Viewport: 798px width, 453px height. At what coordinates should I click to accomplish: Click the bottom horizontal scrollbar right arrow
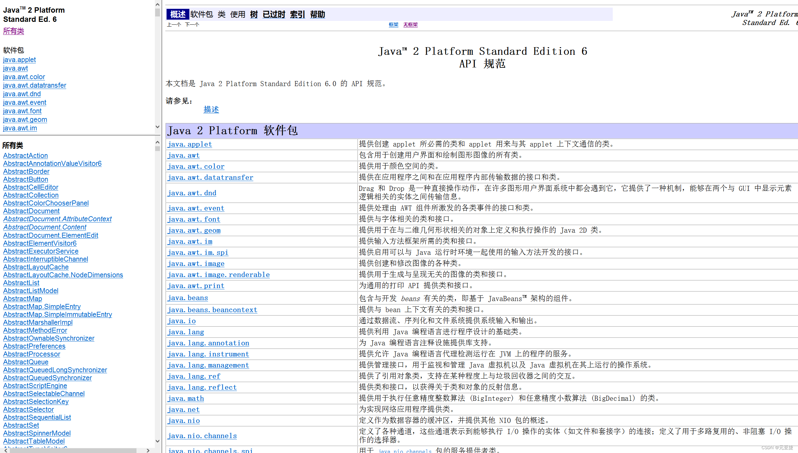coord(147,450)
